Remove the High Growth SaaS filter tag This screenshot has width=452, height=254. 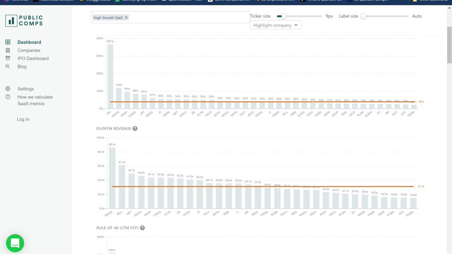pos(126,18)
